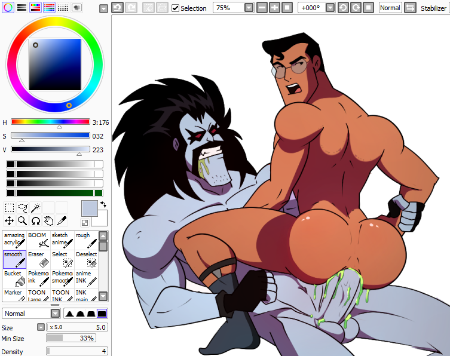Select the Lasso tool

click(23, 208)
